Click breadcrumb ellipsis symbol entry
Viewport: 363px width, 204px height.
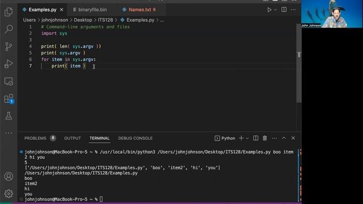162,20
